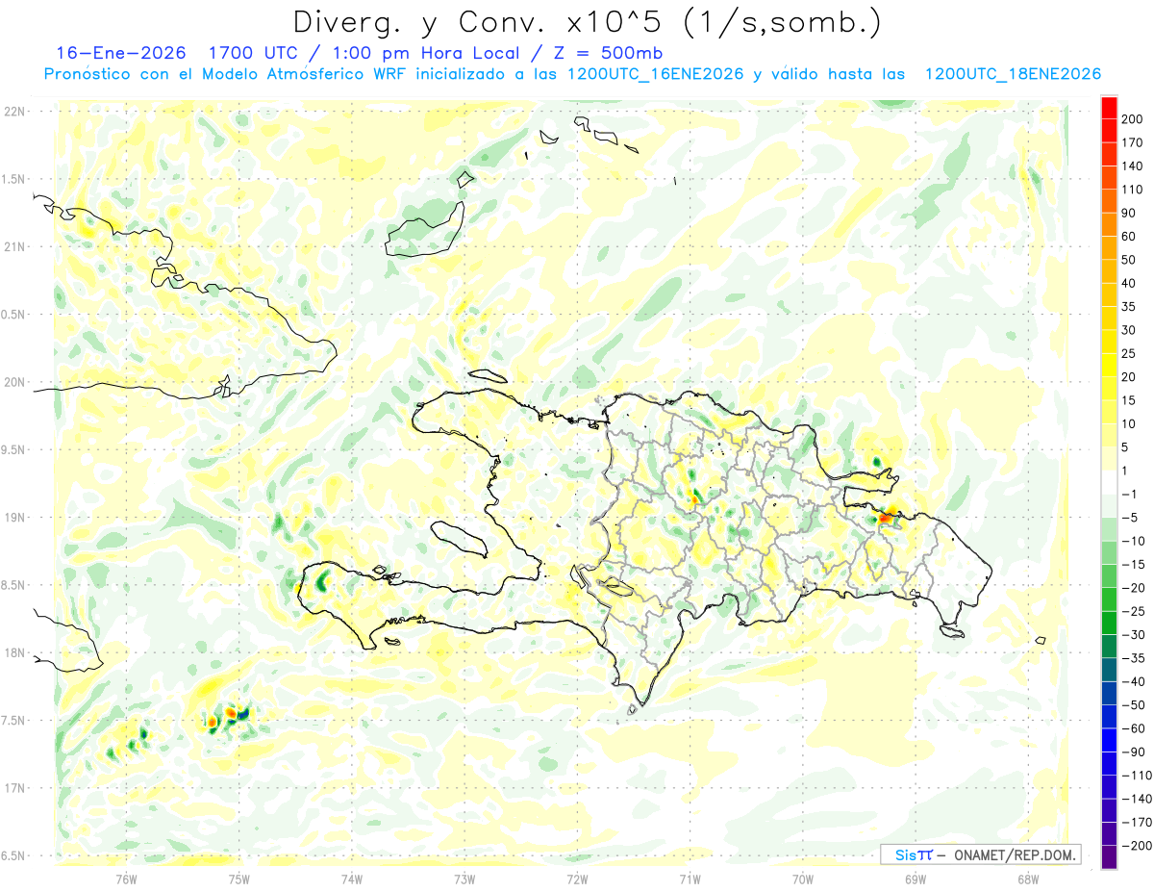Click the green colorbar swatch between -20 and -25
Screen dimensions: 1154x892
point(1109,600)
